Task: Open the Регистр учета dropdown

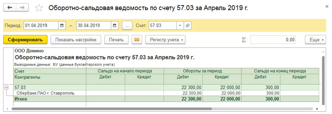Action: click(x=165, y=40)
